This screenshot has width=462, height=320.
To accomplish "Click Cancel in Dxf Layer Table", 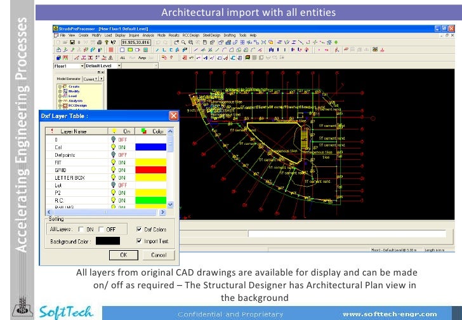I will click(154, 255).
